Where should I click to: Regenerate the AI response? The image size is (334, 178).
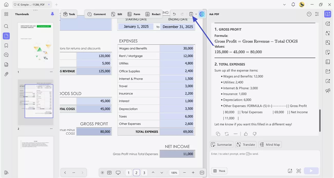(226, 134)
